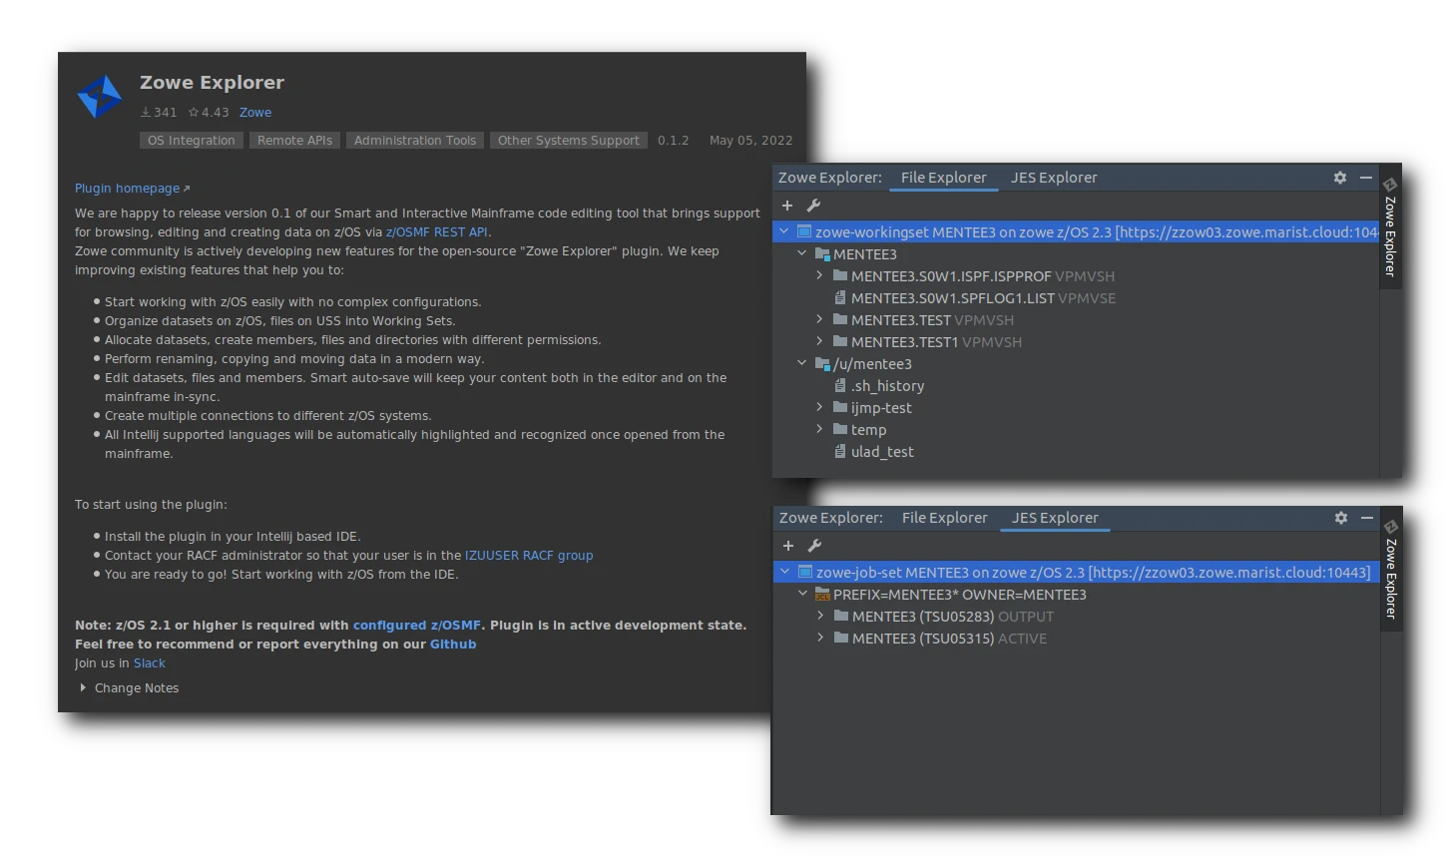Viewport: 1455px width, 860px height.
Task: Follow the IZUUSER RACF group link
Action: (x=528, y=556)
